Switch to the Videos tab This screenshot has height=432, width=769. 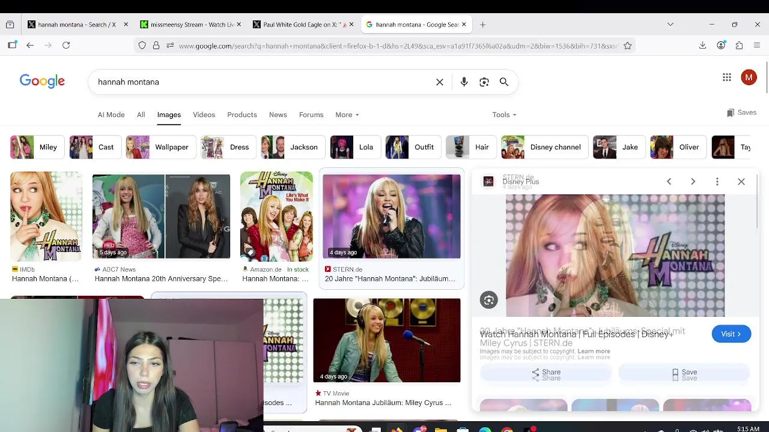click(x=204, y=115)
